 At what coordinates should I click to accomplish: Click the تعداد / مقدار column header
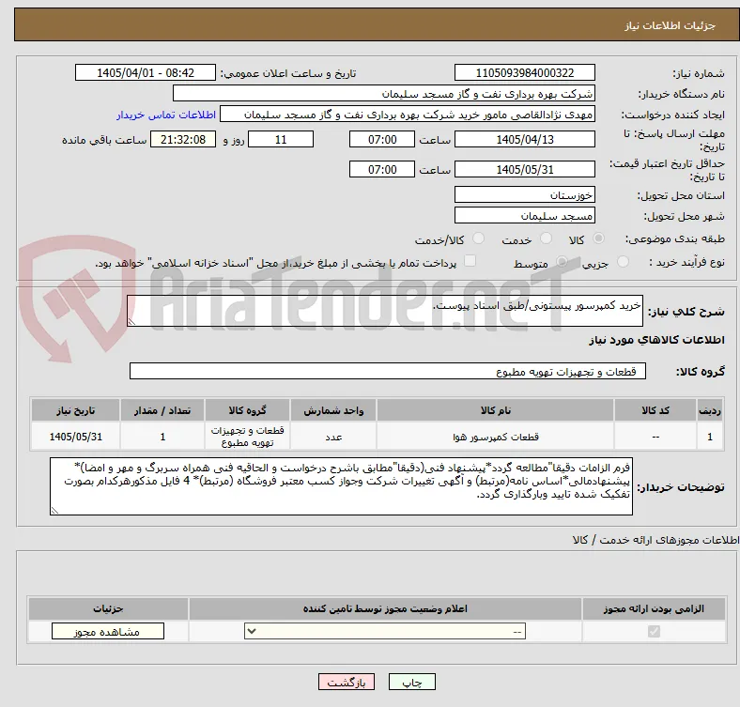point(162,410)
